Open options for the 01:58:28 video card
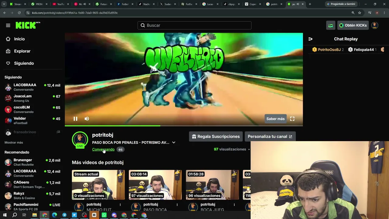 click(x=234, y=205)
